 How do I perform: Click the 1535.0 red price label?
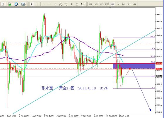pyautogui.click(x=159, y=64)
